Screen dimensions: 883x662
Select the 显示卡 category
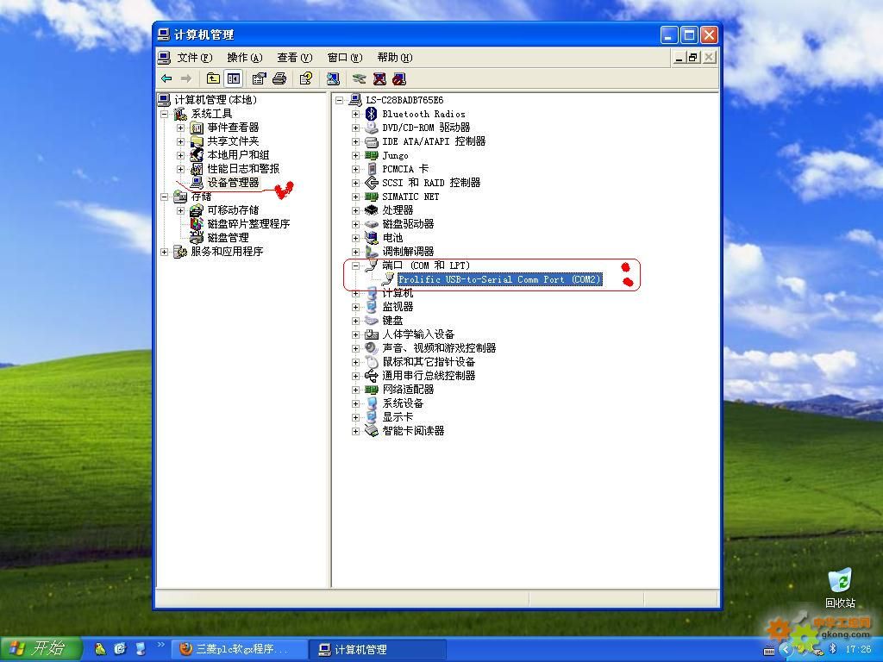[x=398, y=417]
